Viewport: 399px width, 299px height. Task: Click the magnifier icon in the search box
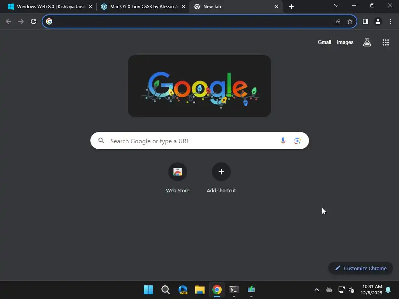[101, 140]
